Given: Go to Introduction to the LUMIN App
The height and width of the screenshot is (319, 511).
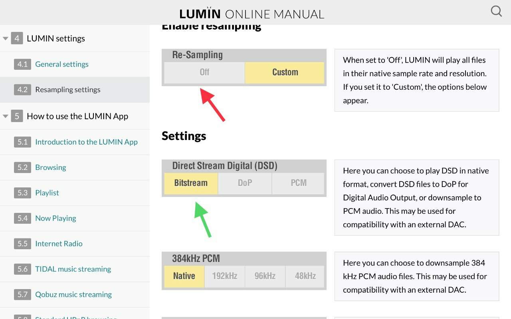Looking at the screenshot, I should [x=86, y=142].
